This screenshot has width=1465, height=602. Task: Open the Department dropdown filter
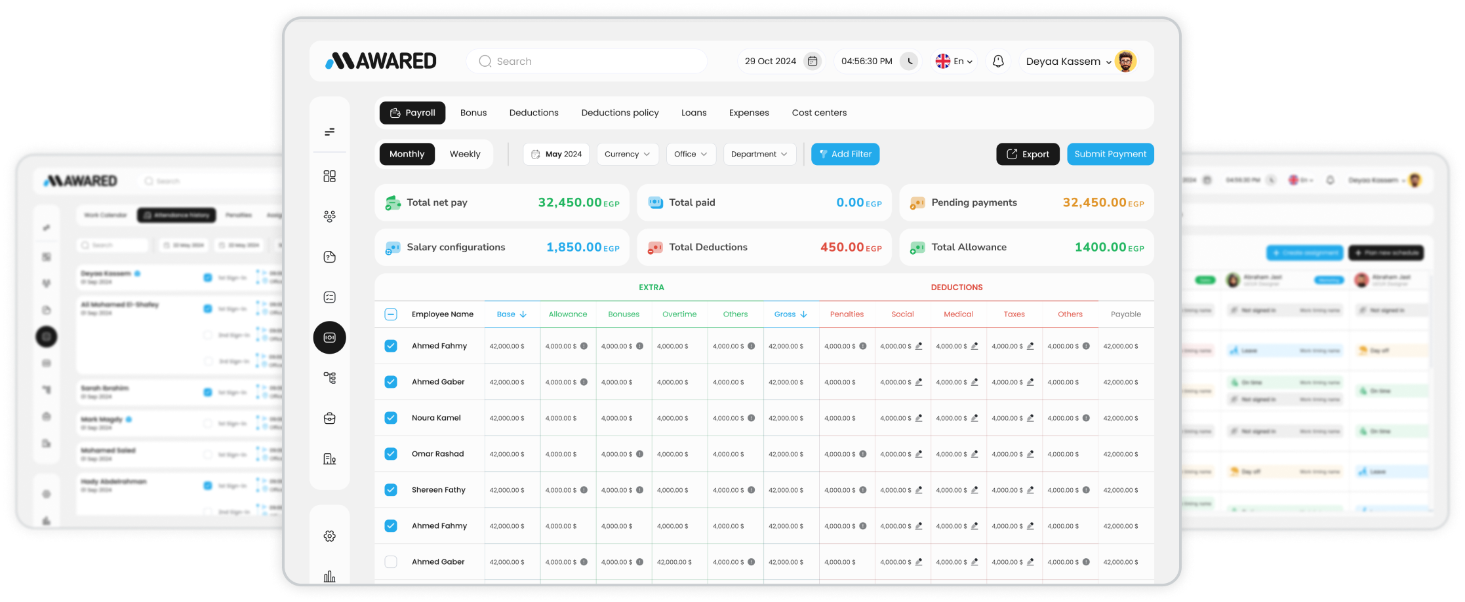(759, 154)
